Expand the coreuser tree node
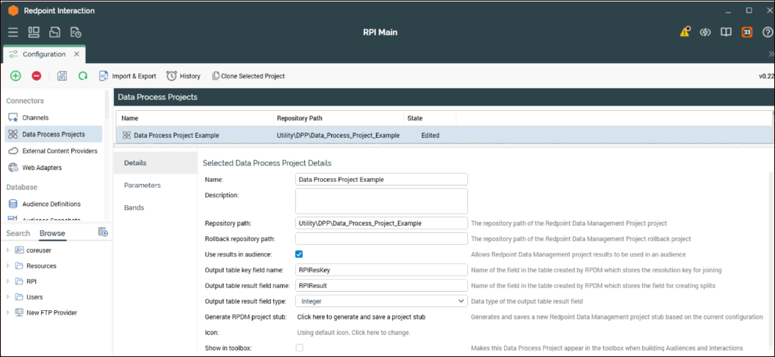775x357 pixels. 8,250
